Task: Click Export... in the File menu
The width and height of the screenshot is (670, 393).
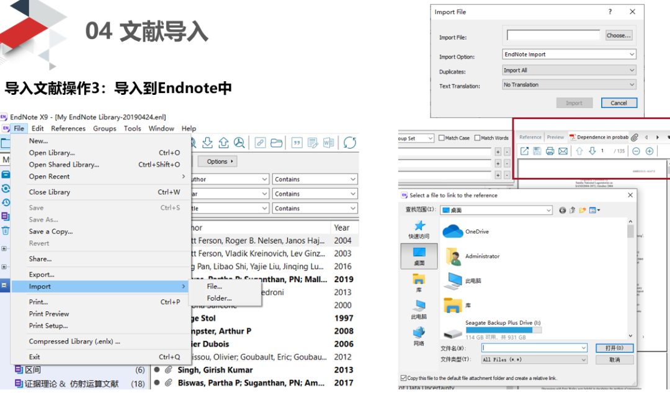Action: 42,274
